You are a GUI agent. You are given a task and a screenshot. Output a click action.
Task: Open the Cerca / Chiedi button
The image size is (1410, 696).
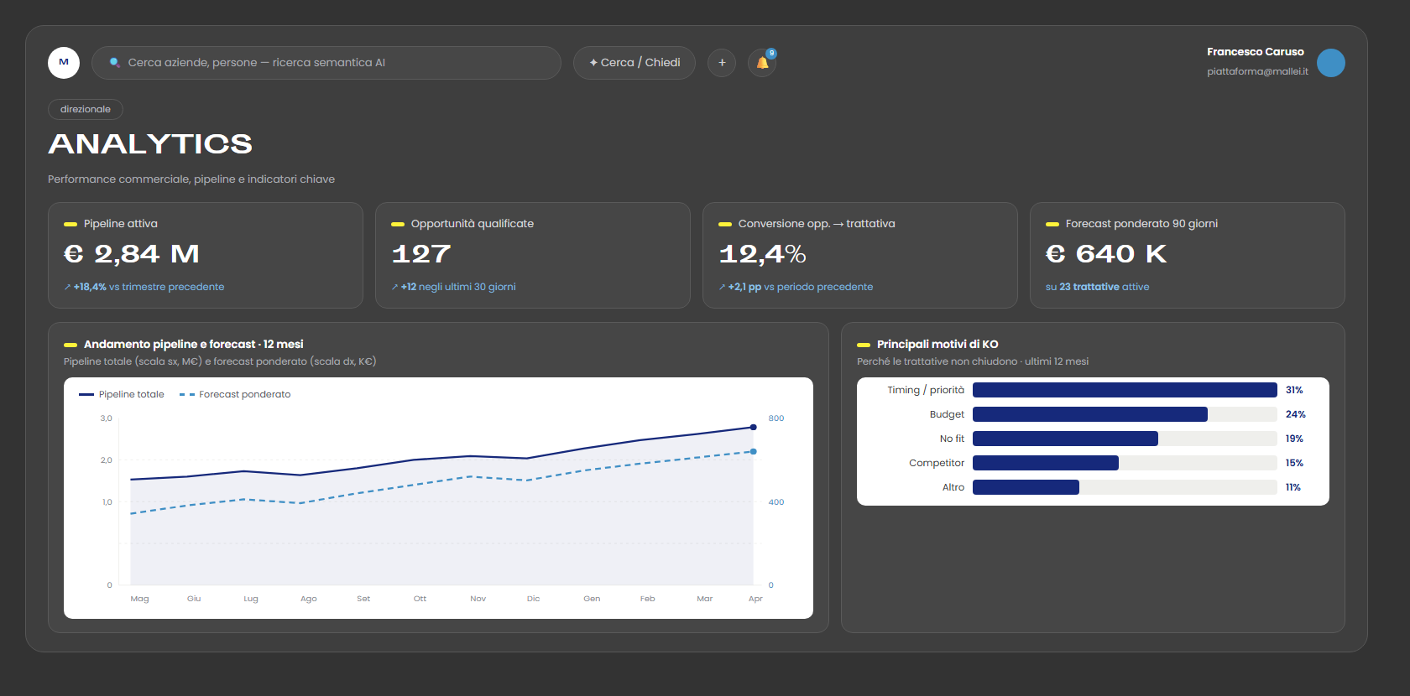pyautogui.click(x=634, y=63)
